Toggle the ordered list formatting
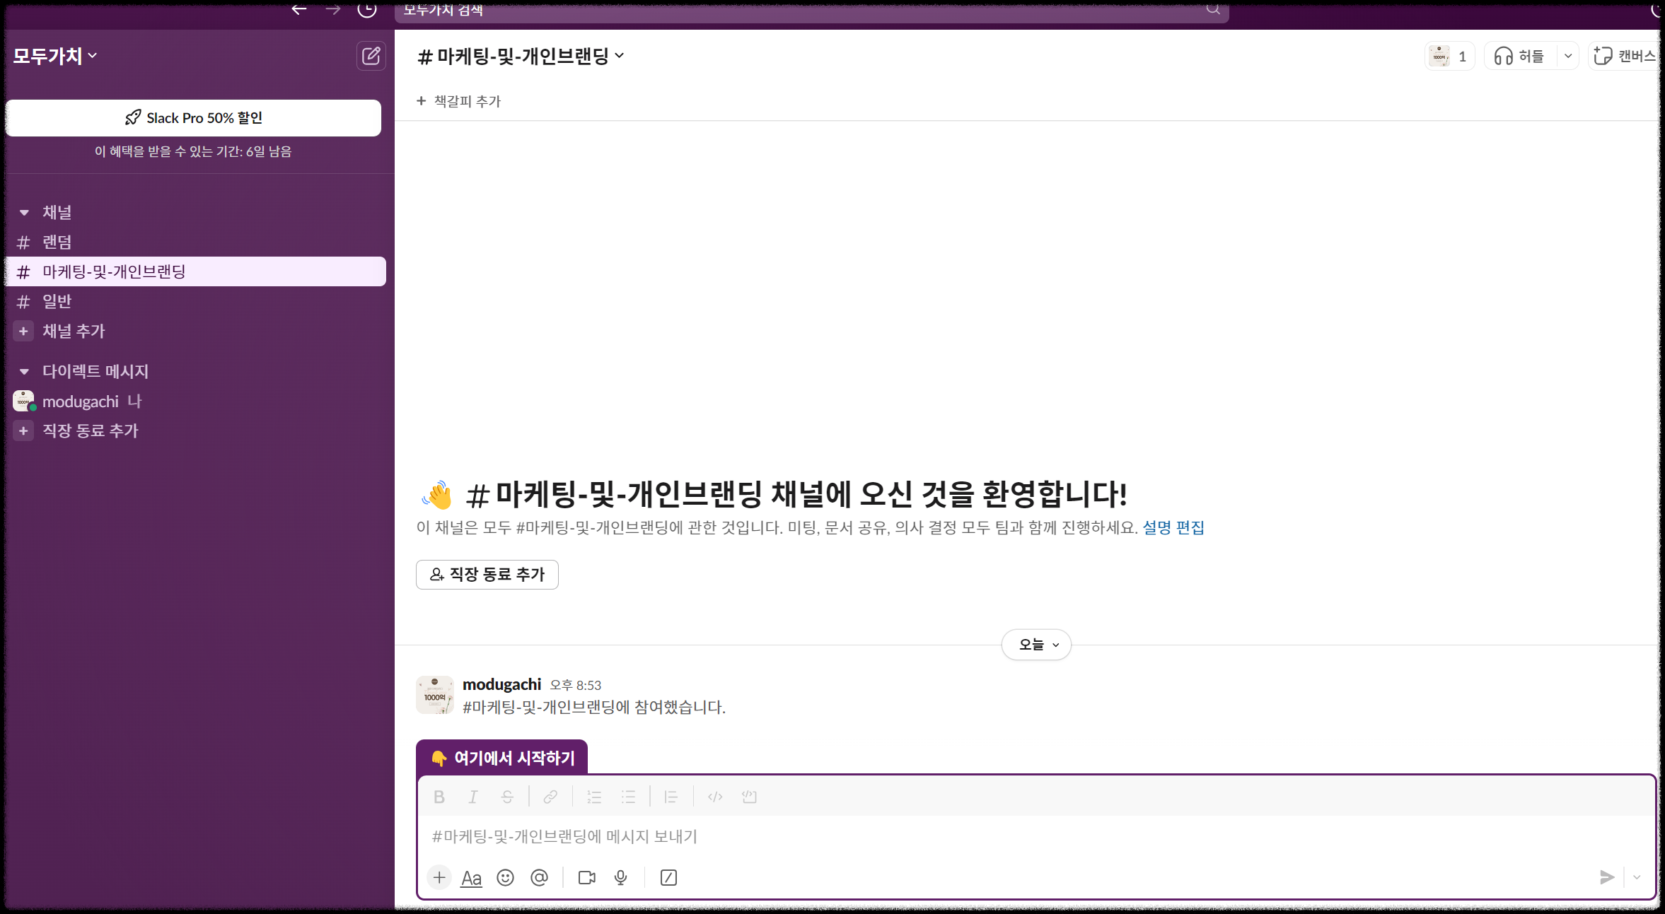The image size is (1665, 914). click(594, 796)
